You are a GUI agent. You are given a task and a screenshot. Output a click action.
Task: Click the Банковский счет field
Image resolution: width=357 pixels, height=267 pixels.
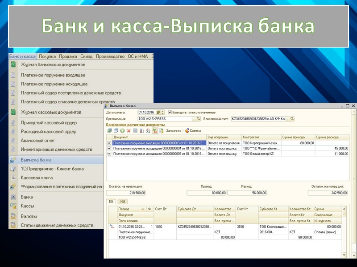click(x=258, y=119)
